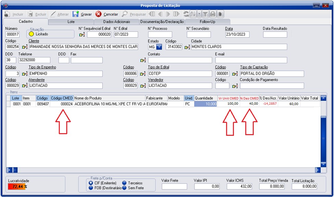Screen dimensions: 334x197
Task: Click the filter funnel icon
Action: click(x=205, y=14)
